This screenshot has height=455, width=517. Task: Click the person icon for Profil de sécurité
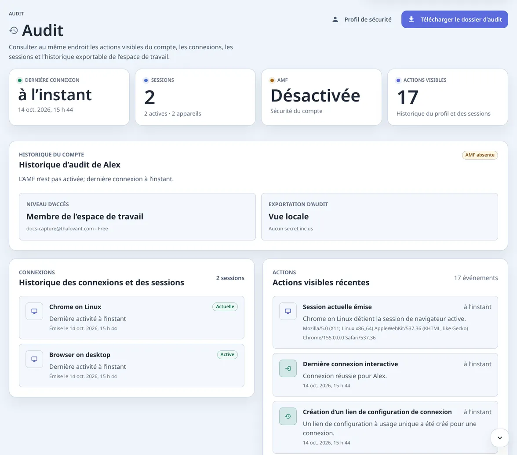335,19
